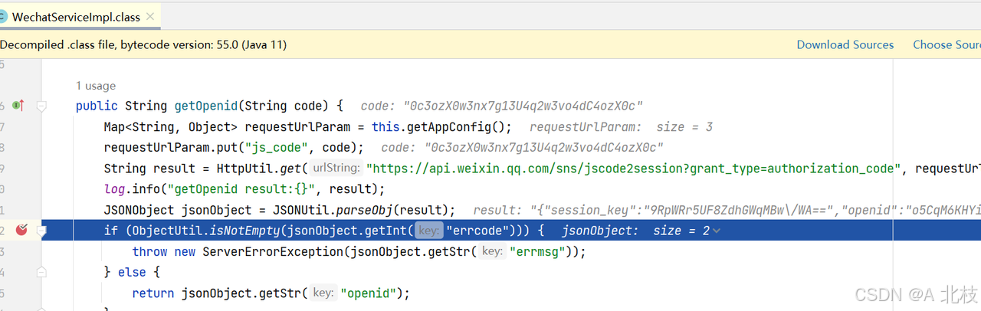Toggle the verified breakpoint on the errcode line

click(21, 230)
